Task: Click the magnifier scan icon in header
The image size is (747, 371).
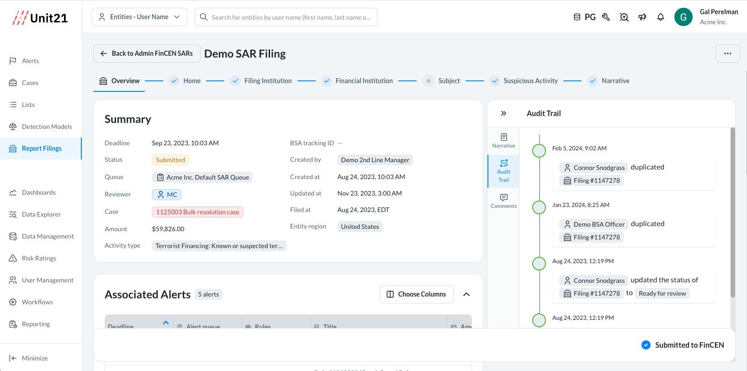Action: click(624, 17)
